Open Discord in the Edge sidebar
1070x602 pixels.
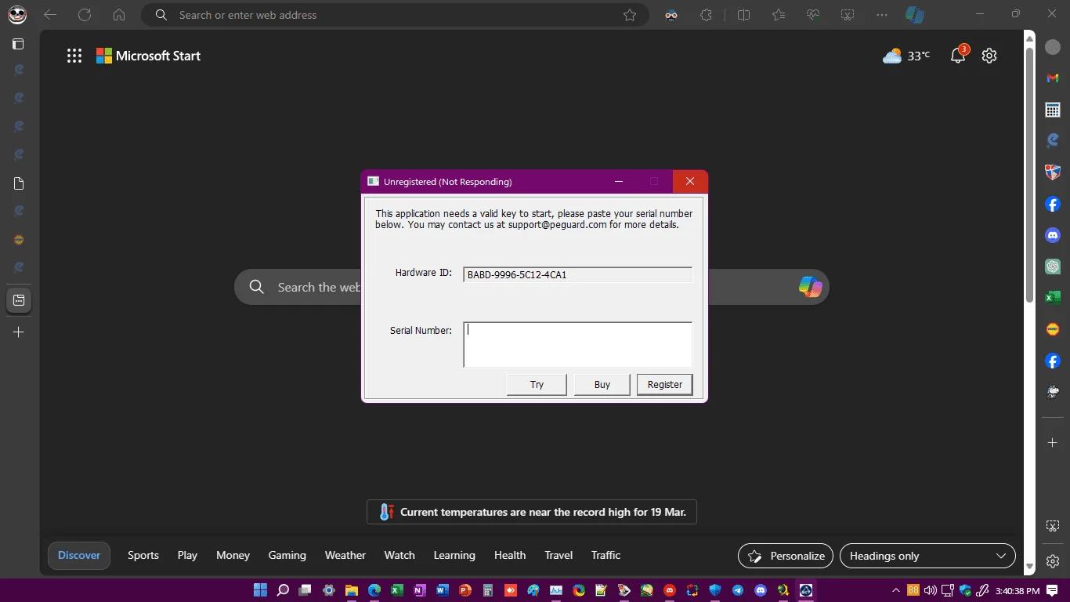pyautogui.click(x=1053, y=235)
